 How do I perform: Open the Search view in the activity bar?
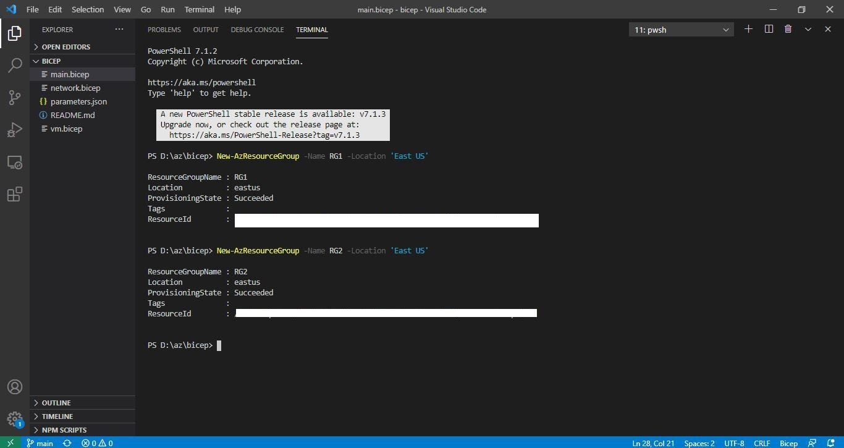tap(14, 66)
